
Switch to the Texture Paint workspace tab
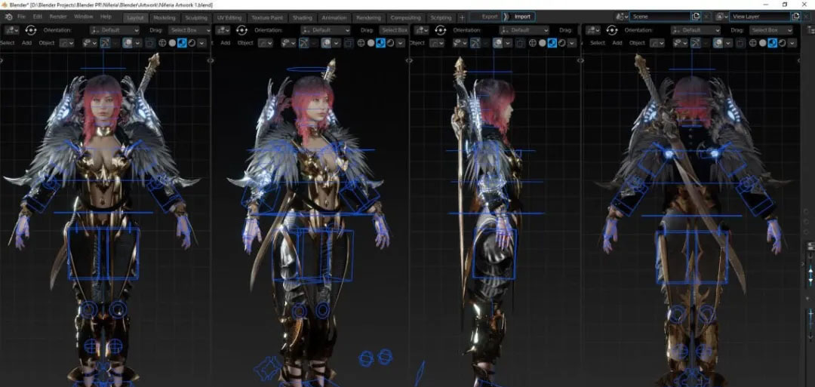click(x=267, y=17)
